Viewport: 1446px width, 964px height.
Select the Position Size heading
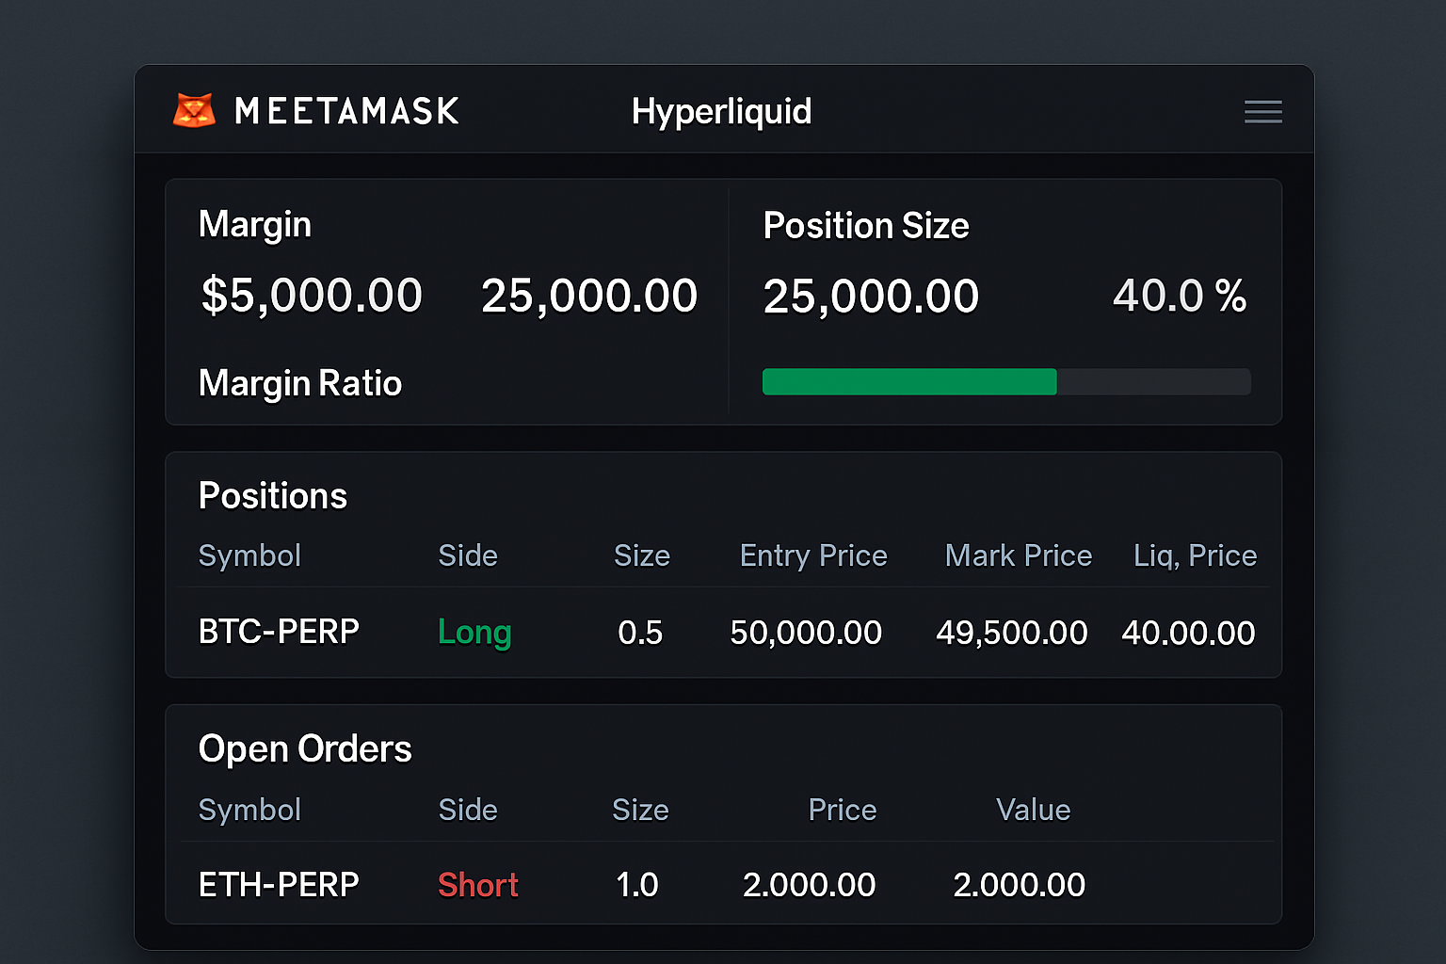(866, 225)
